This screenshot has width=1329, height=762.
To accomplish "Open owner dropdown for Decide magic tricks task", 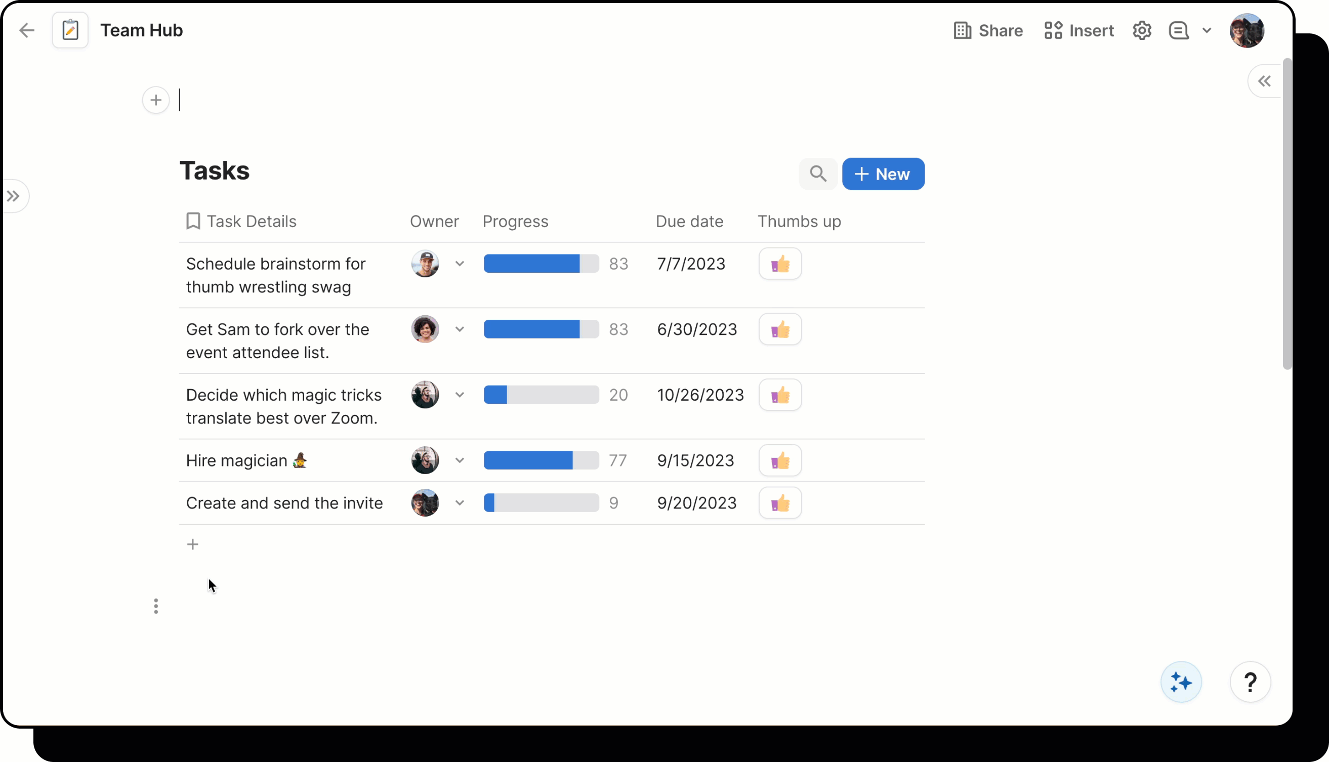I will (460, 395).
